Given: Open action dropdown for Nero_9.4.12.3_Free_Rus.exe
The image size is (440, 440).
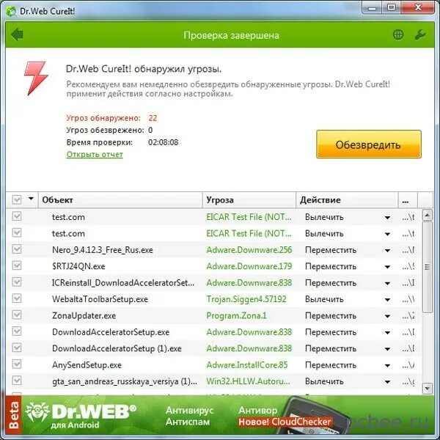Looking at the screenshot, I should tap(387, 250).
